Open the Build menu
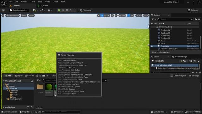Image resolution: width=202 pixels, height=114 pixels. tap(40, 2)
